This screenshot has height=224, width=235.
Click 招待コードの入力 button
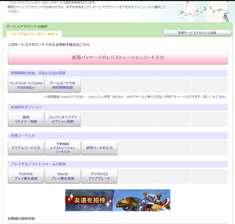[x=99, y=148]
